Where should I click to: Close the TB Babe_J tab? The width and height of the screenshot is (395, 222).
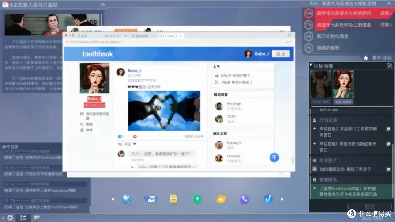[x=180, y=36]
